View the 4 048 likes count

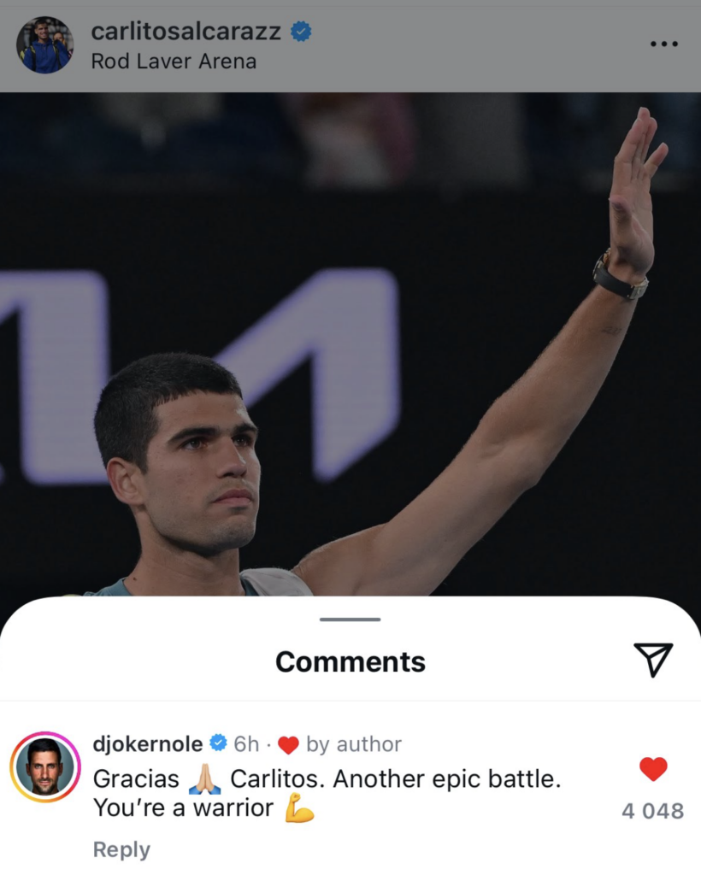coord(652,811)
